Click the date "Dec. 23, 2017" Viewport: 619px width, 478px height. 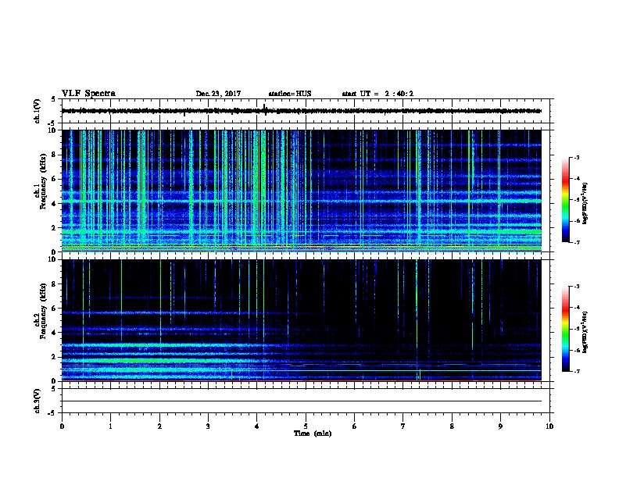[218, 94]
